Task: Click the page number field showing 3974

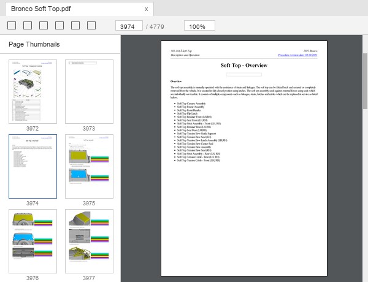Action: tap(129, 26)
